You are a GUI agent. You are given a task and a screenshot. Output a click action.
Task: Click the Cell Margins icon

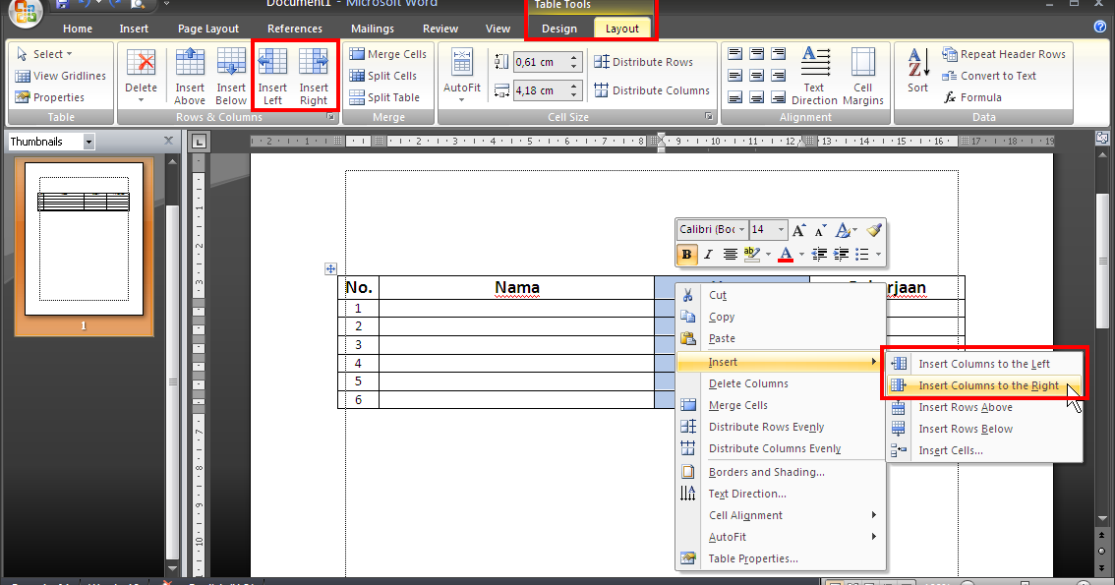(x=862, y=76)
